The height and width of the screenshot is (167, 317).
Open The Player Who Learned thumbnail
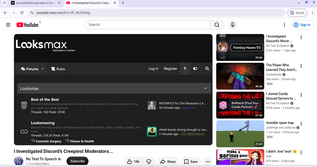[x=240, y=76]
